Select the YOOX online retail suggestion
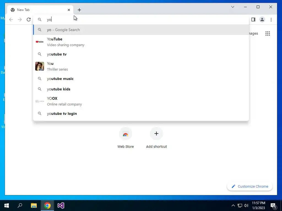Screen dimensions: 282x211 [141, 101]
